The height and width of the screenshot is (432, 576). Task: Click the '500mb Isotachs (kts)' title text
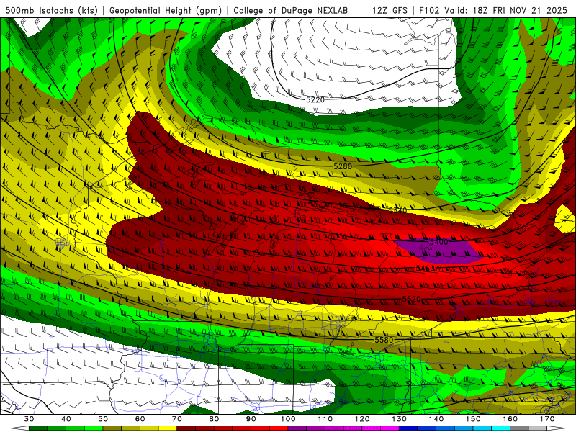50,11
